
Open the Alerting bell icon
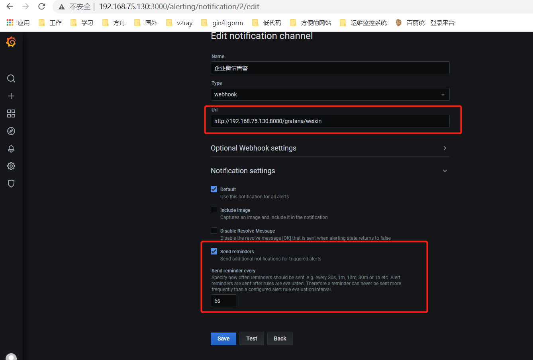point(11,149)
